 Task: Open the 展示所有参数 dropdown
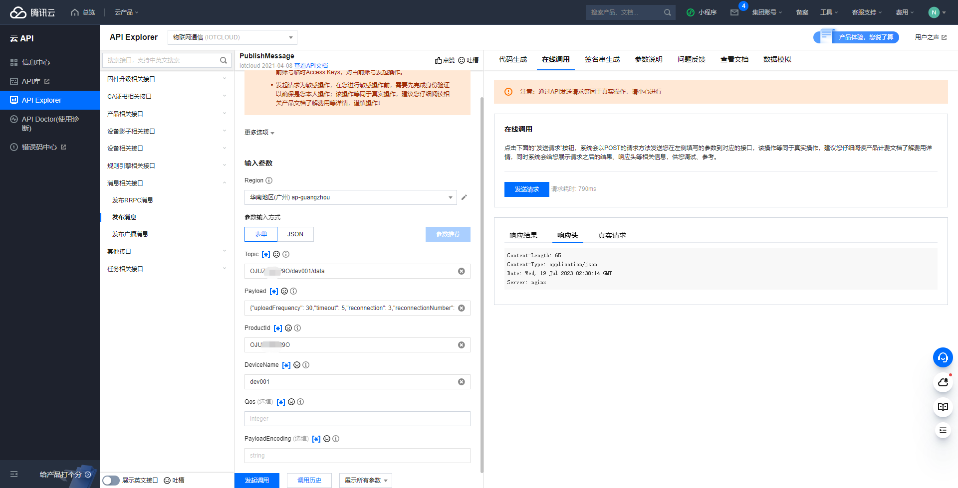coord(366,481)
